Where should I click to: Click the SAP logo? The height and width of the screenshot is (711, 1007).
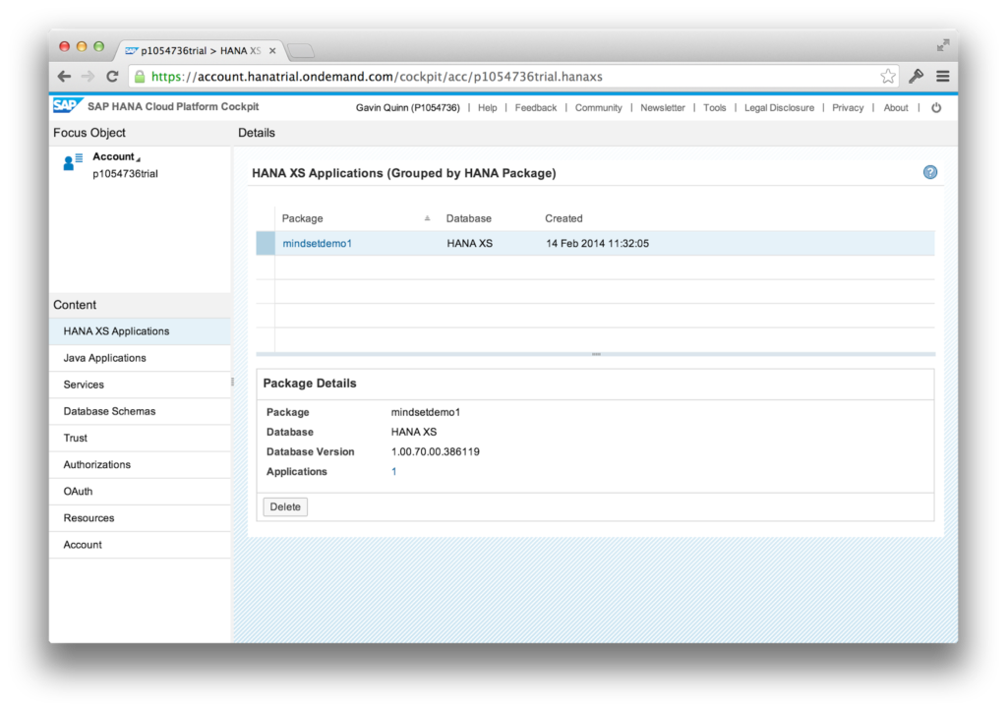(x=68, y=106)
